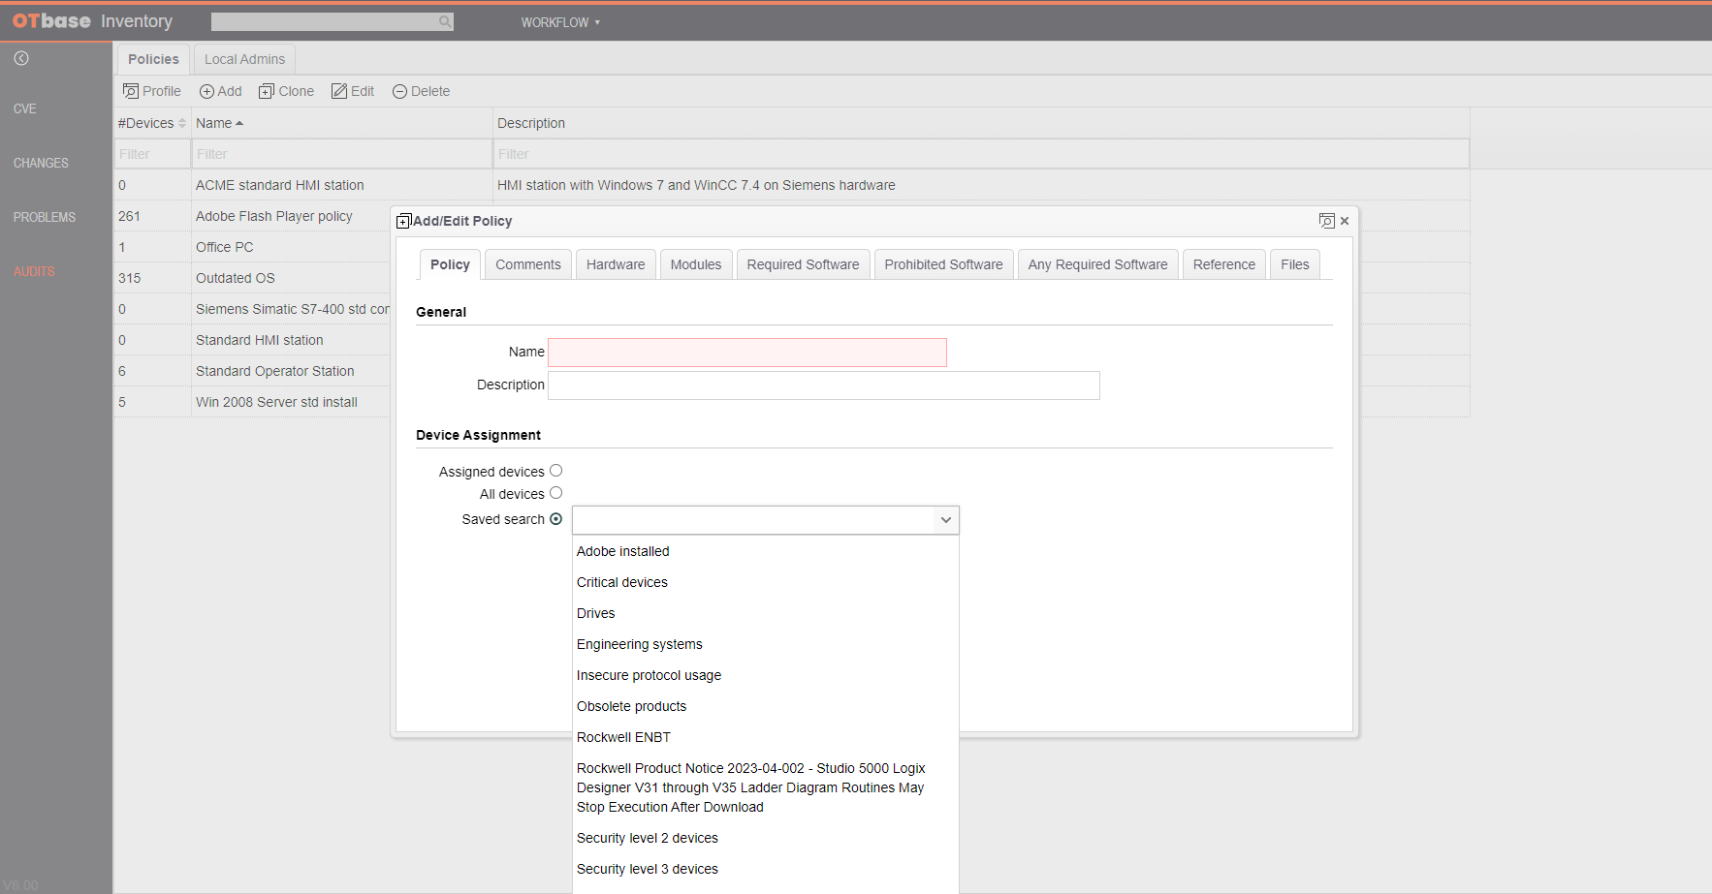Go to the AUDITS section in the sidebar
Image resolution: width=1712 pixels, height=894 pixels.
click(x=34, y=271)
